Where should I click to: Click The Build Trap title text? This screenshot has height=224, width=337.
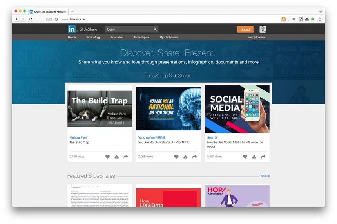coord(79,142)
